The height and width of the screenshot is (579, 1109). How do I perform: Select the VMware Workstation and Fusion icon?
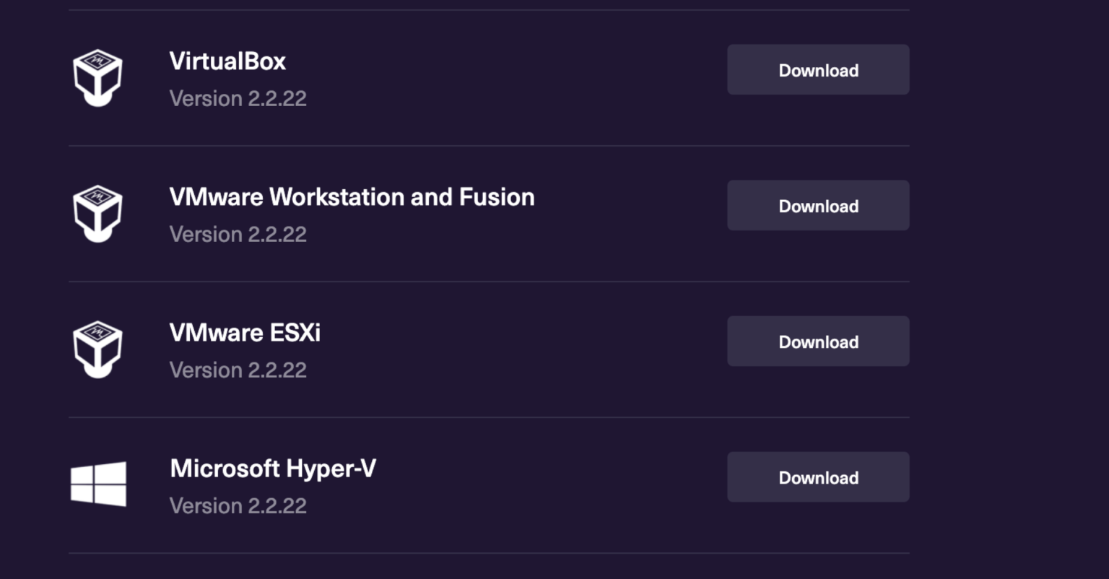(98, 212)
